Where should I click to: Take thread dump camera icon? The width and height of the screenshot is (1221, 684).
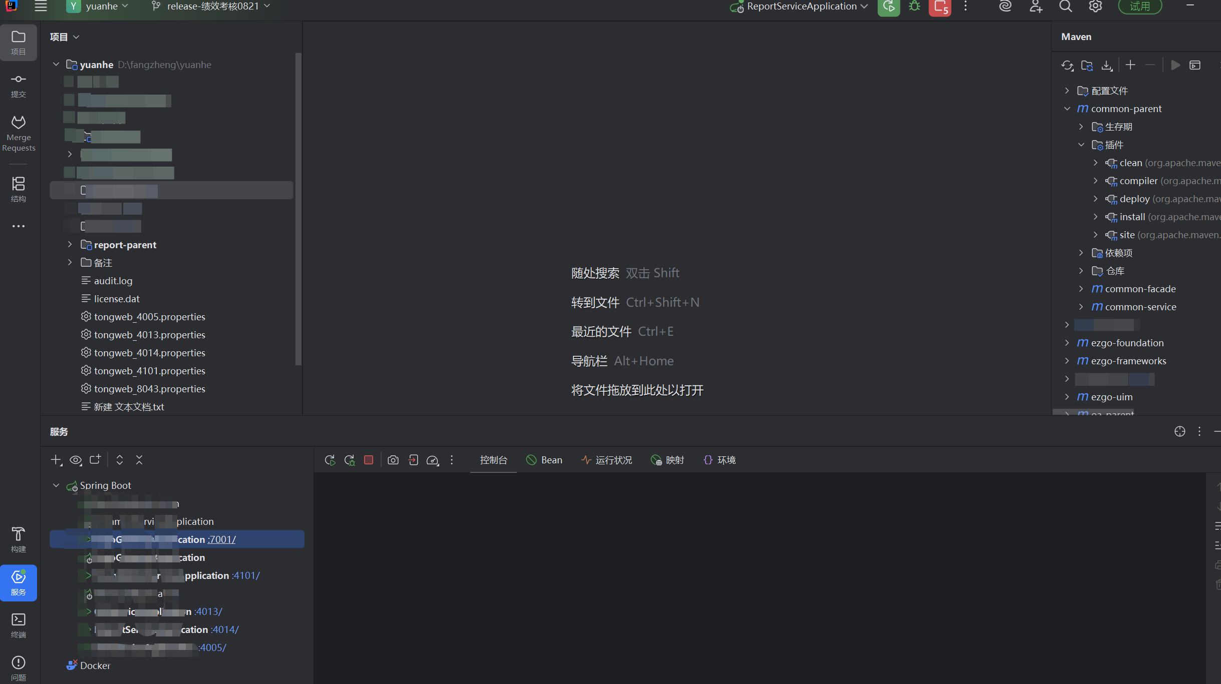click(393, 460)
